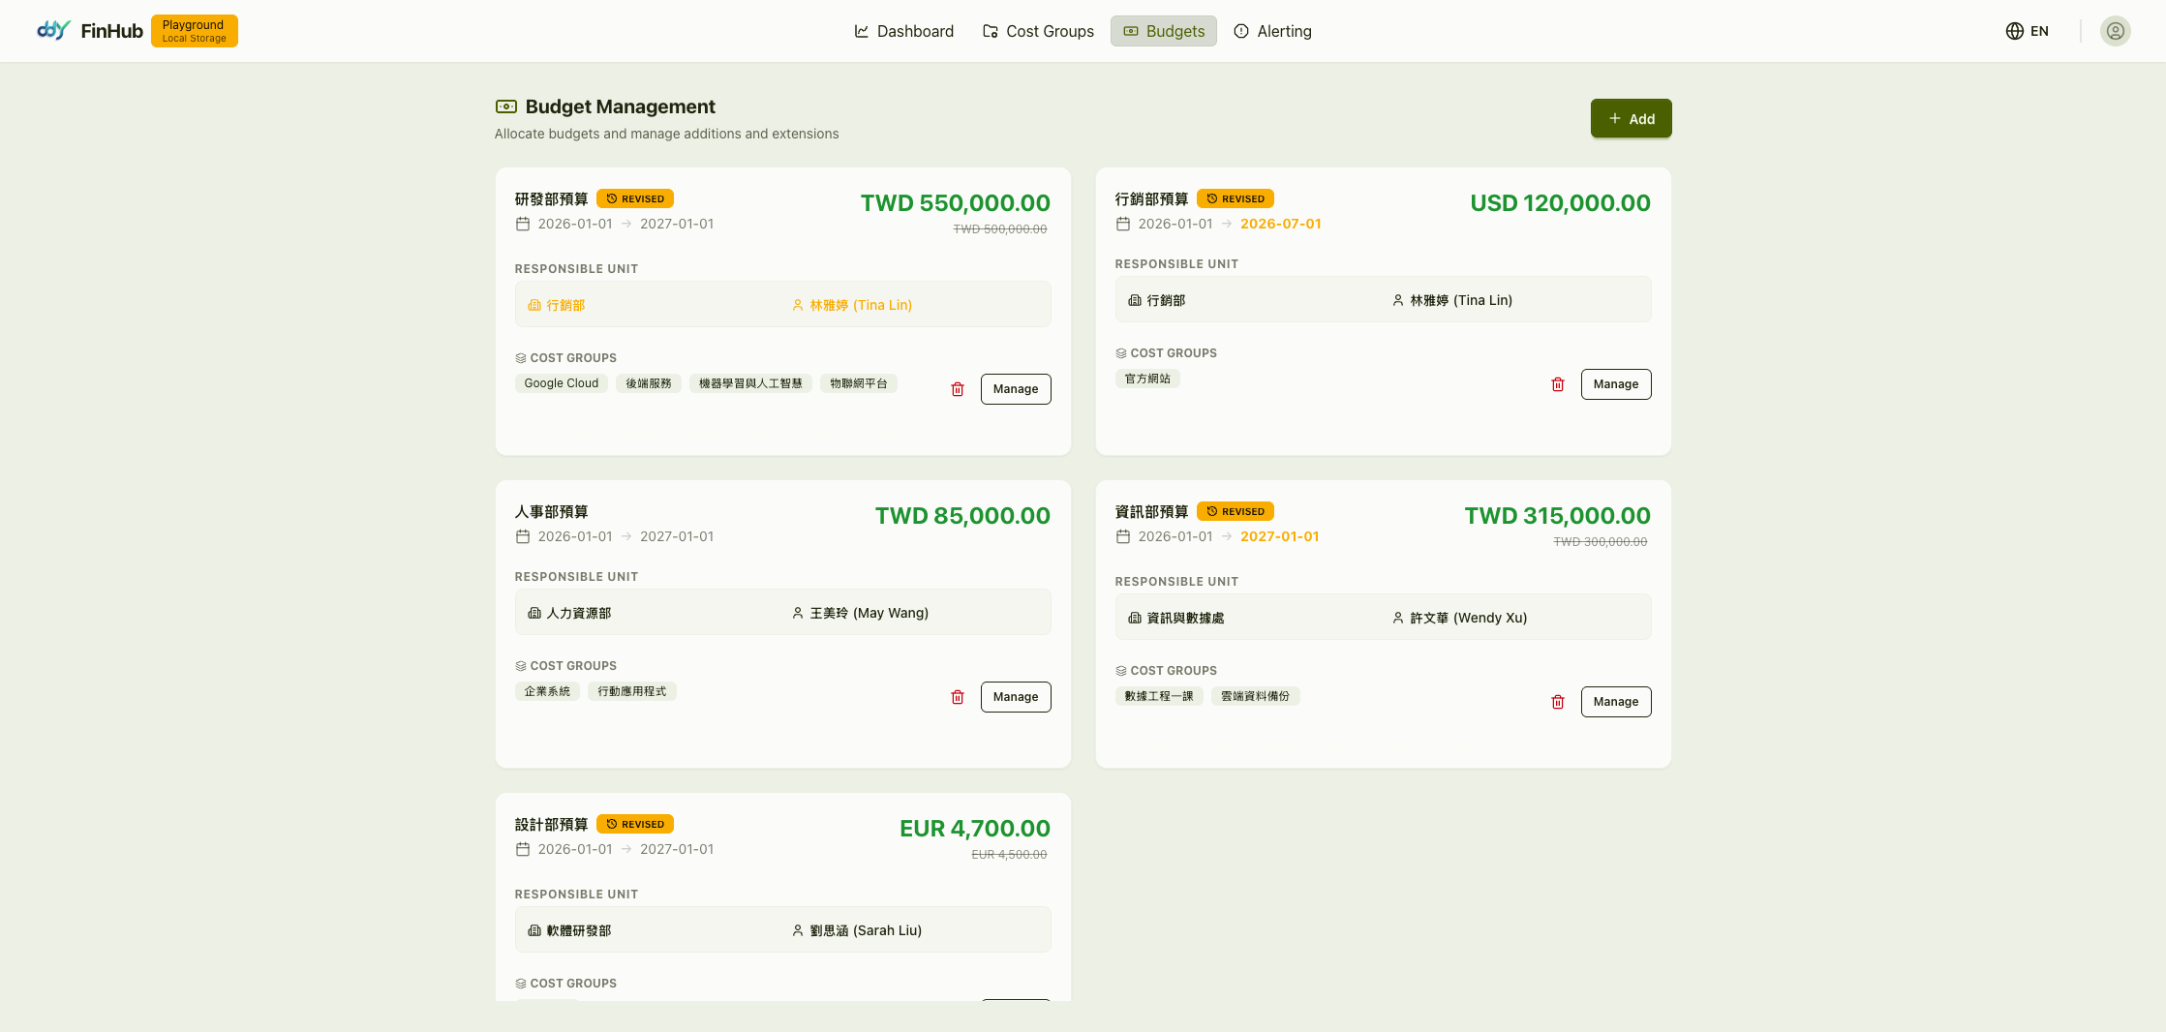Open the user account profile icon
Image resolution: width=2166 pixels, height=1032 pixels.
point(2115,30)
